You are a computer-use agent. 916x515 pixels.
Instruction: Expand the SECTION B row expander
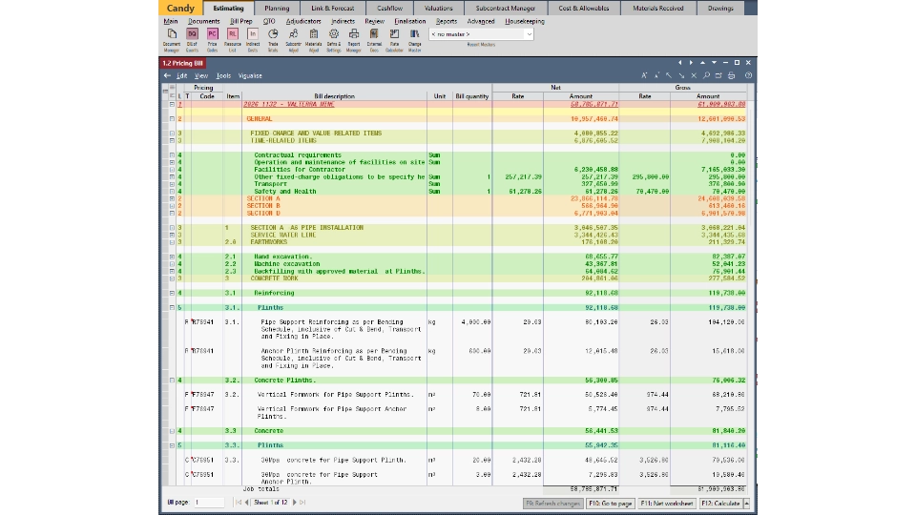[x=172, y=206]
